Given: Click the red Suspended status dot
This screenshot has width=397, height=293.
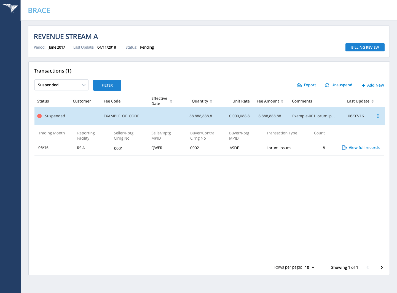Looking at the screenshot, I should (x=39, y=116).
